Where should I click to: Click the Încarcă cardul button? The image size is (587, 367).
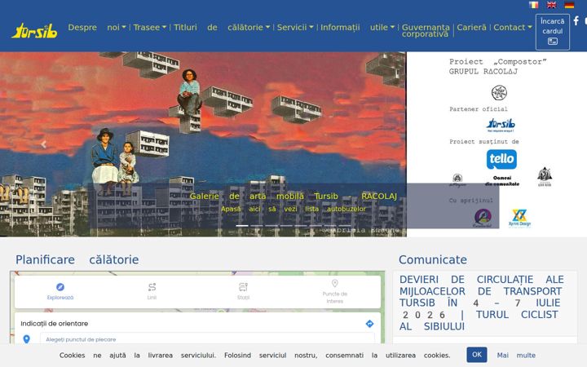pos(553,32)
